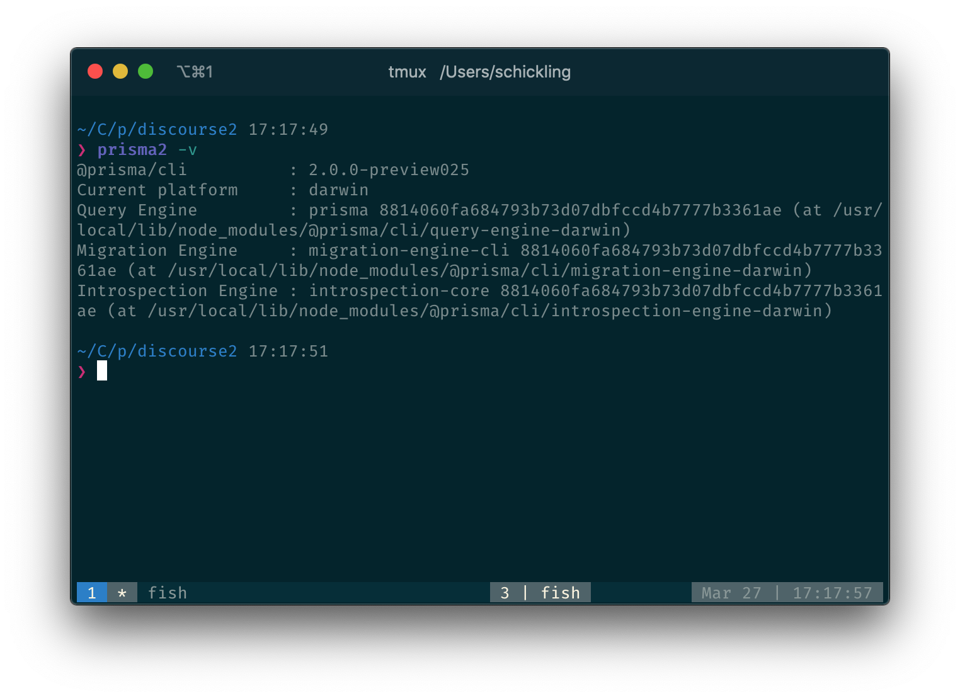
Task: Click the 17:17:57 clock in status bar
Action: tap(832, 593)
